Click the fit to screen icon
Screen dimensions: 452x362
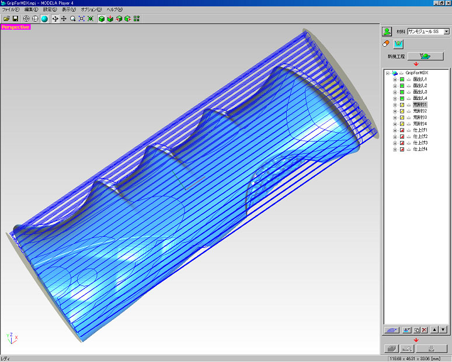point(82,19)
